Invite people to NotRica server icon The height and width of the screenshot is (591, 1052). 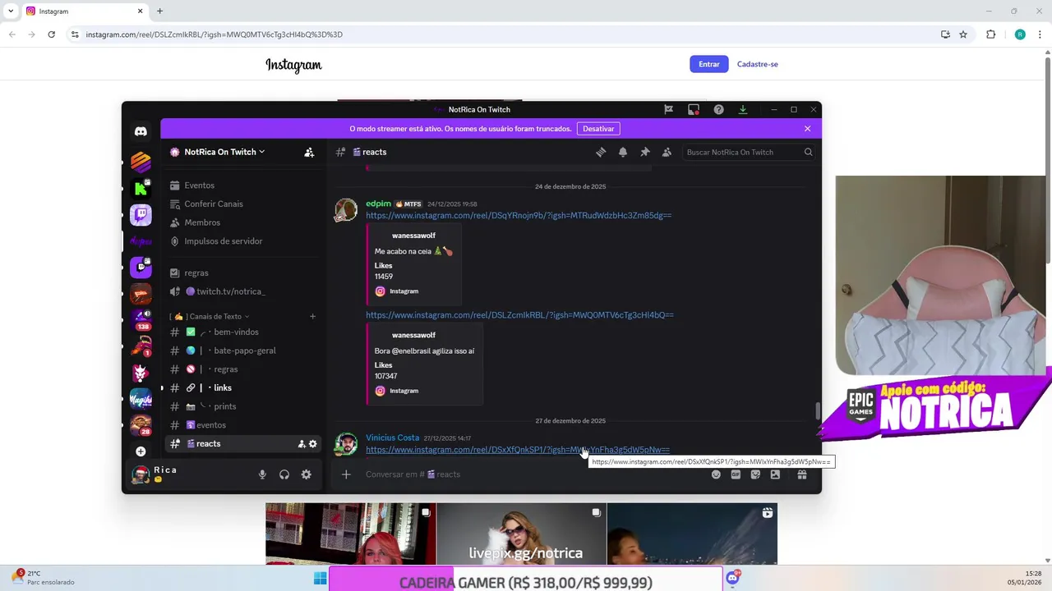pyautogui.click(x=309, y=152)
